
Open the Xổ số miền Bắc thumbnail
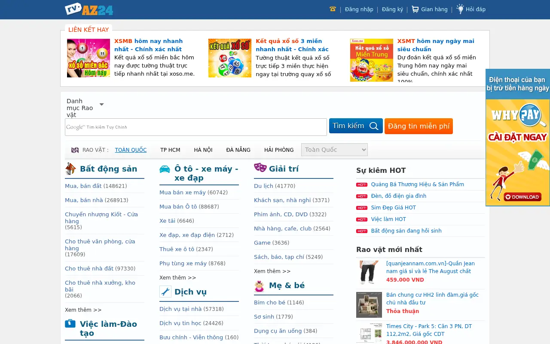click(89, 58)
